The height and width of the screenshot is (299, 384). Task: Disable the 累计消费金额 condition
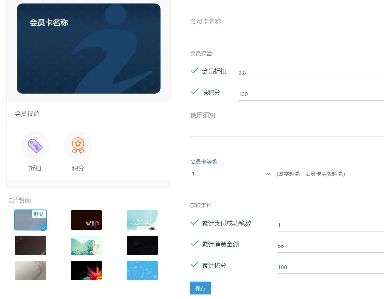[194, 244]
